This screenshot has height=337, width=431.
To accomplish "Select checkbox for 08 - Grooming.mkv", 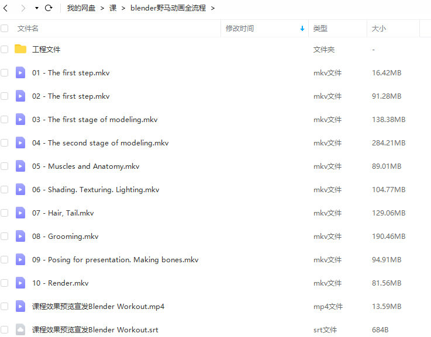I will tap(5, 237).
